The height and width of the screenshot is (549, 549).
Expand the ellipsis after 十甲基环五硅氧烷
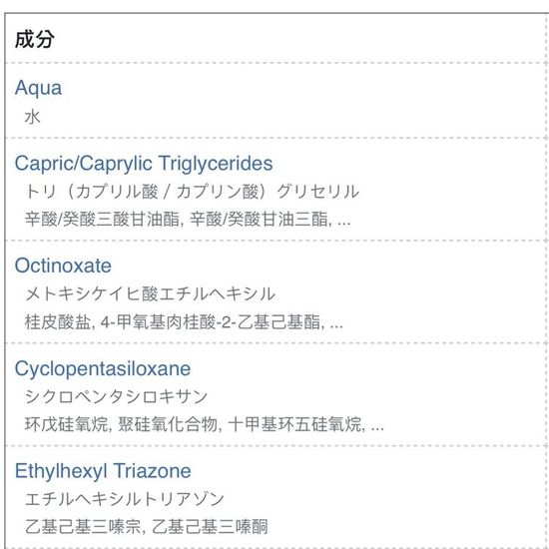click(377, 427)
